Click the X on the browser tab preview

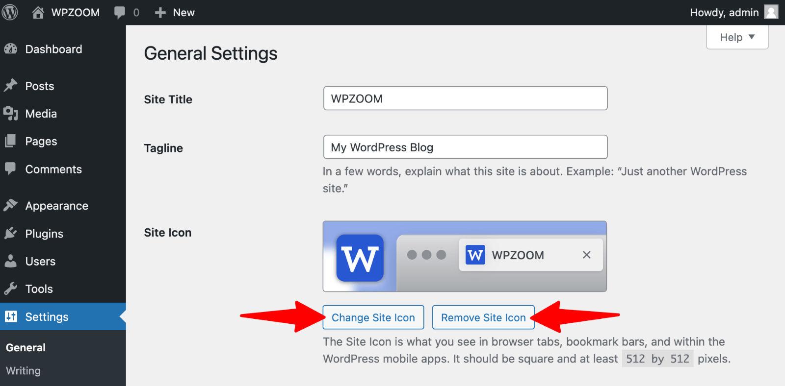tap(586, 255)
